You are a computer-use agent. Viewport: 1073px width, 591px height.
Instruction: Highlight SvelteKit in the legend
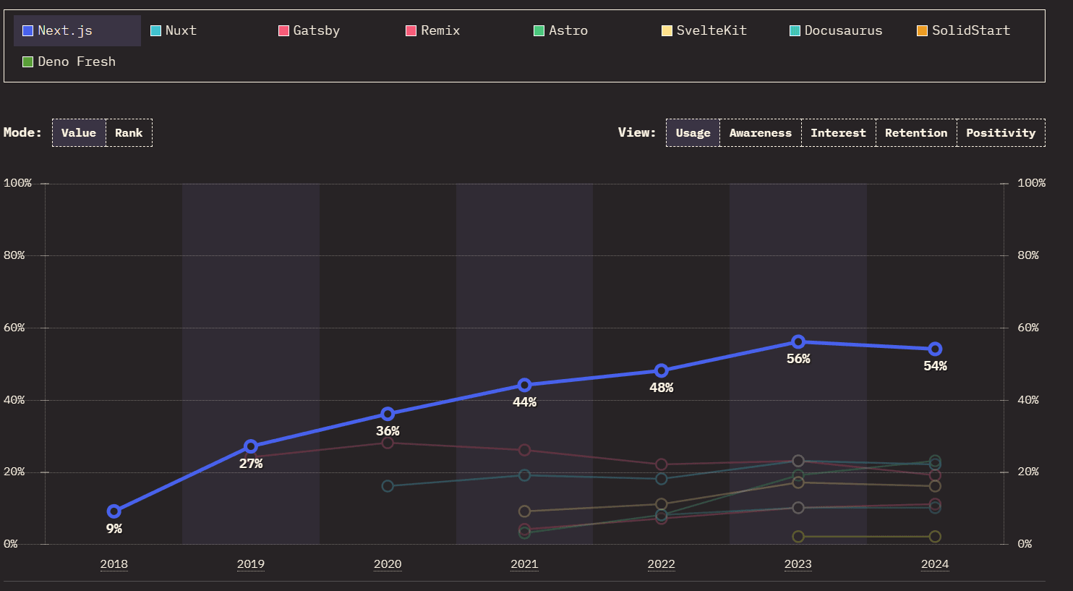tap(704, 30)
